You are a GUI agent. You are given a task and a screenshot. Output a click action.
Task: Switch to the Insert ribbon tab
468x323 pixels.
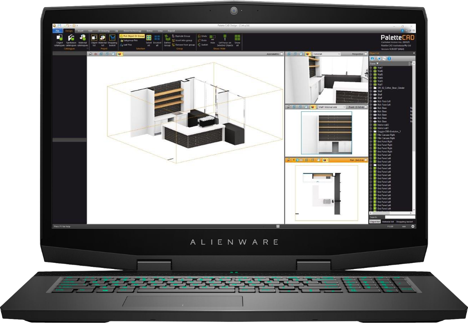pos(80,31)
